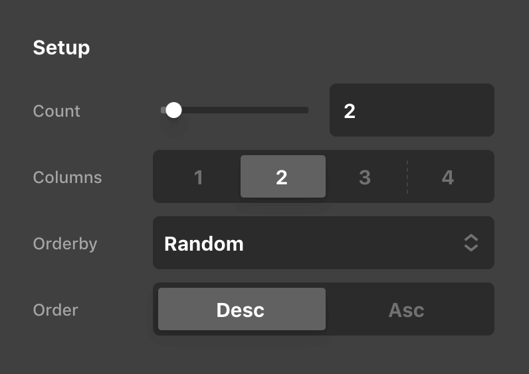This screenshot has width=529, height=374.
Task: Switch Columns to 4
Action: pos(448,177)
